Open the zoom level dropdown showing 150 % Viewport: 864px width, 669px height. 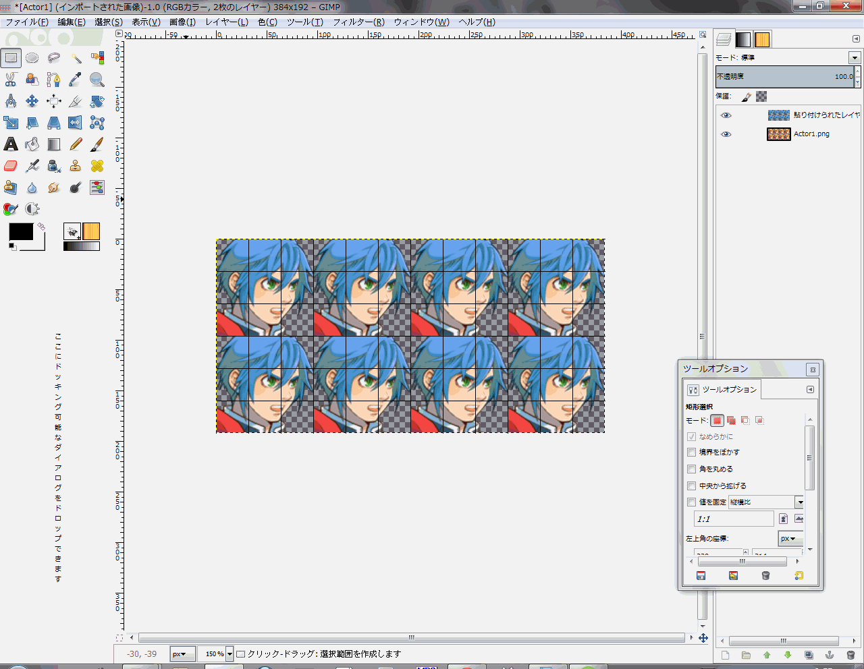(x=230, y=654)
